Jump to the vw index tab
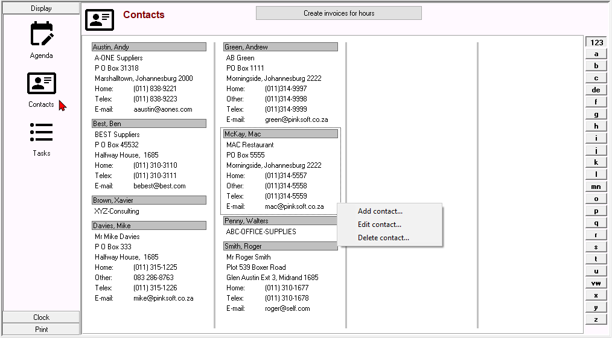The width and height of the screenshot is (612, 338). [x=596, y=283]
